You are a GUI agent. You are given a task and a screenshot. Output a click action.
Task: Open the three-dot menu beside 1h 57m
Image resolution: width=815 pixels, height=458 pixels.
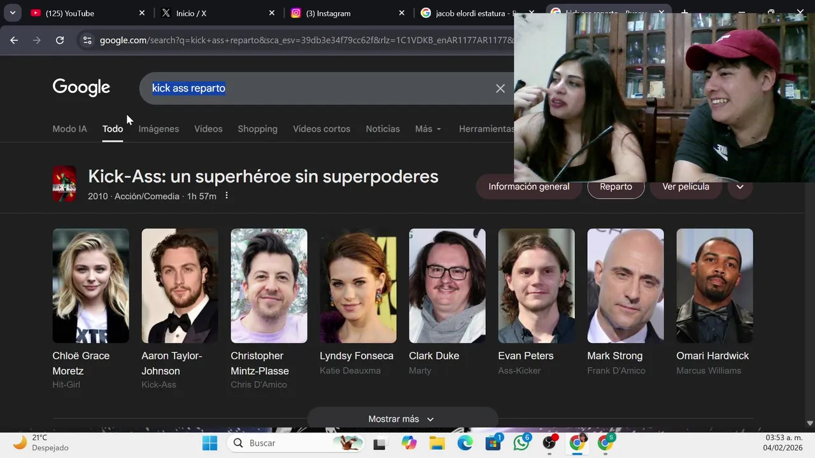click(x=226, y=196)
